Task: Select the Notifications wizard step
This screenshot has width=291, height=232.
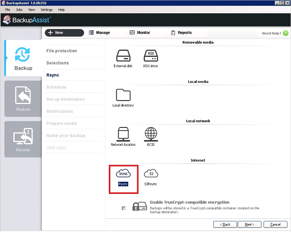Action: [x=60, y=111]
